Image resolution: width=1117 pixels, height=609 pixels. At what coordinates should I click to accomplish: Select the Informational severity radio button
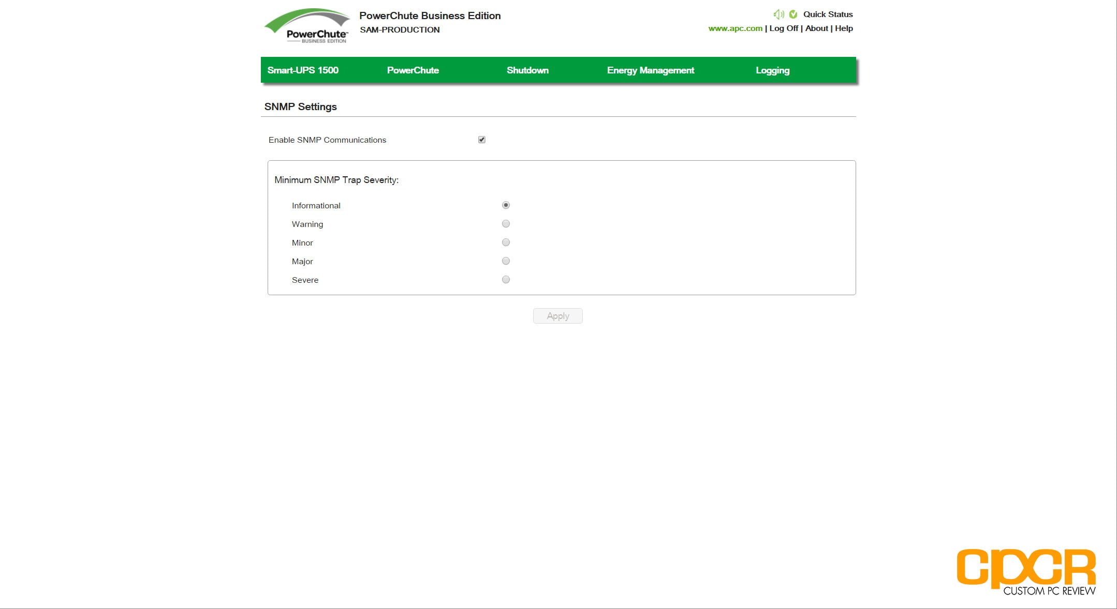[x=506, y=205]
